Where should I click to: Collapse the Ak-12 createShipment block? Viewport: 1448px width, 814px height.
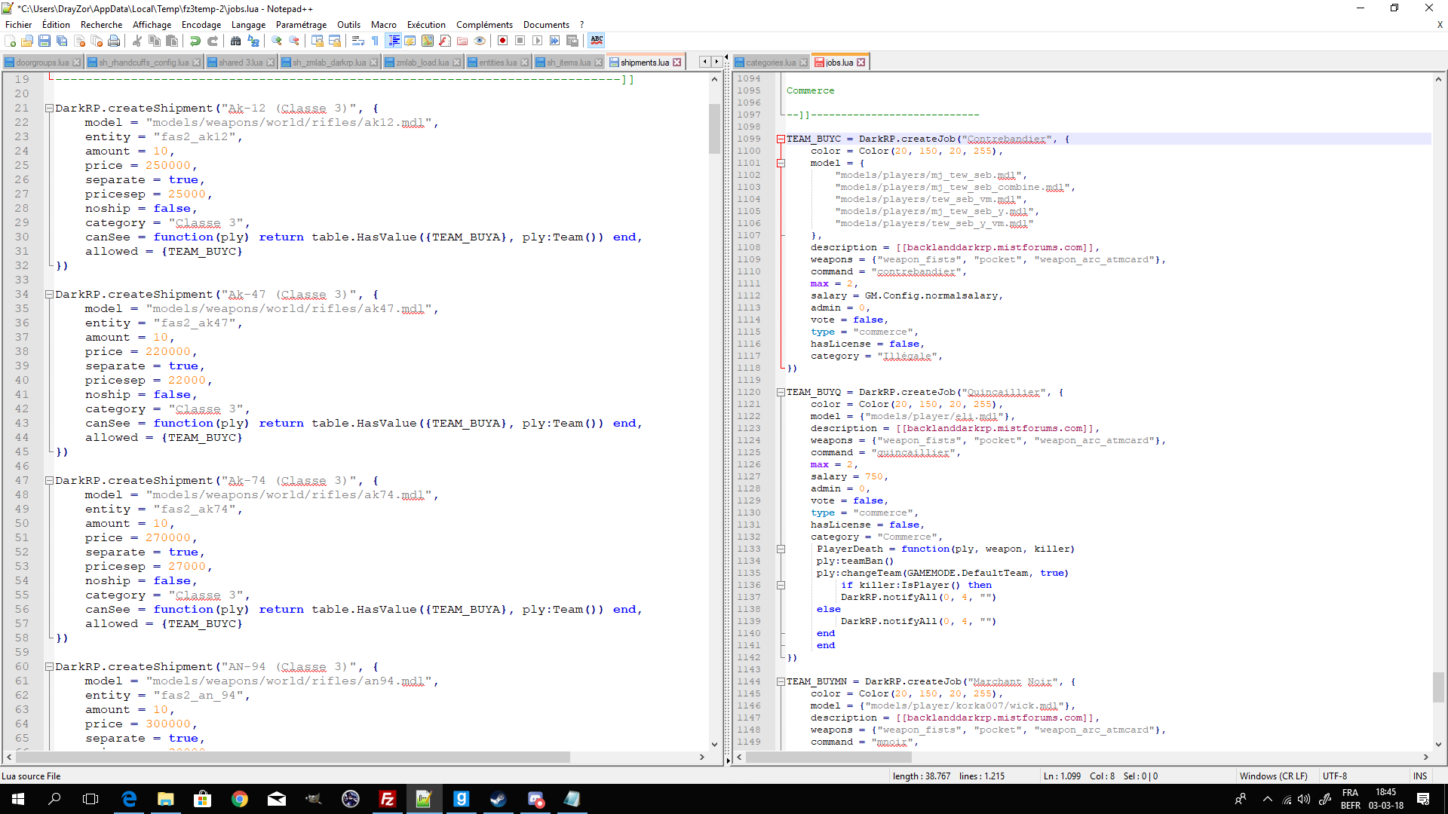49,109
